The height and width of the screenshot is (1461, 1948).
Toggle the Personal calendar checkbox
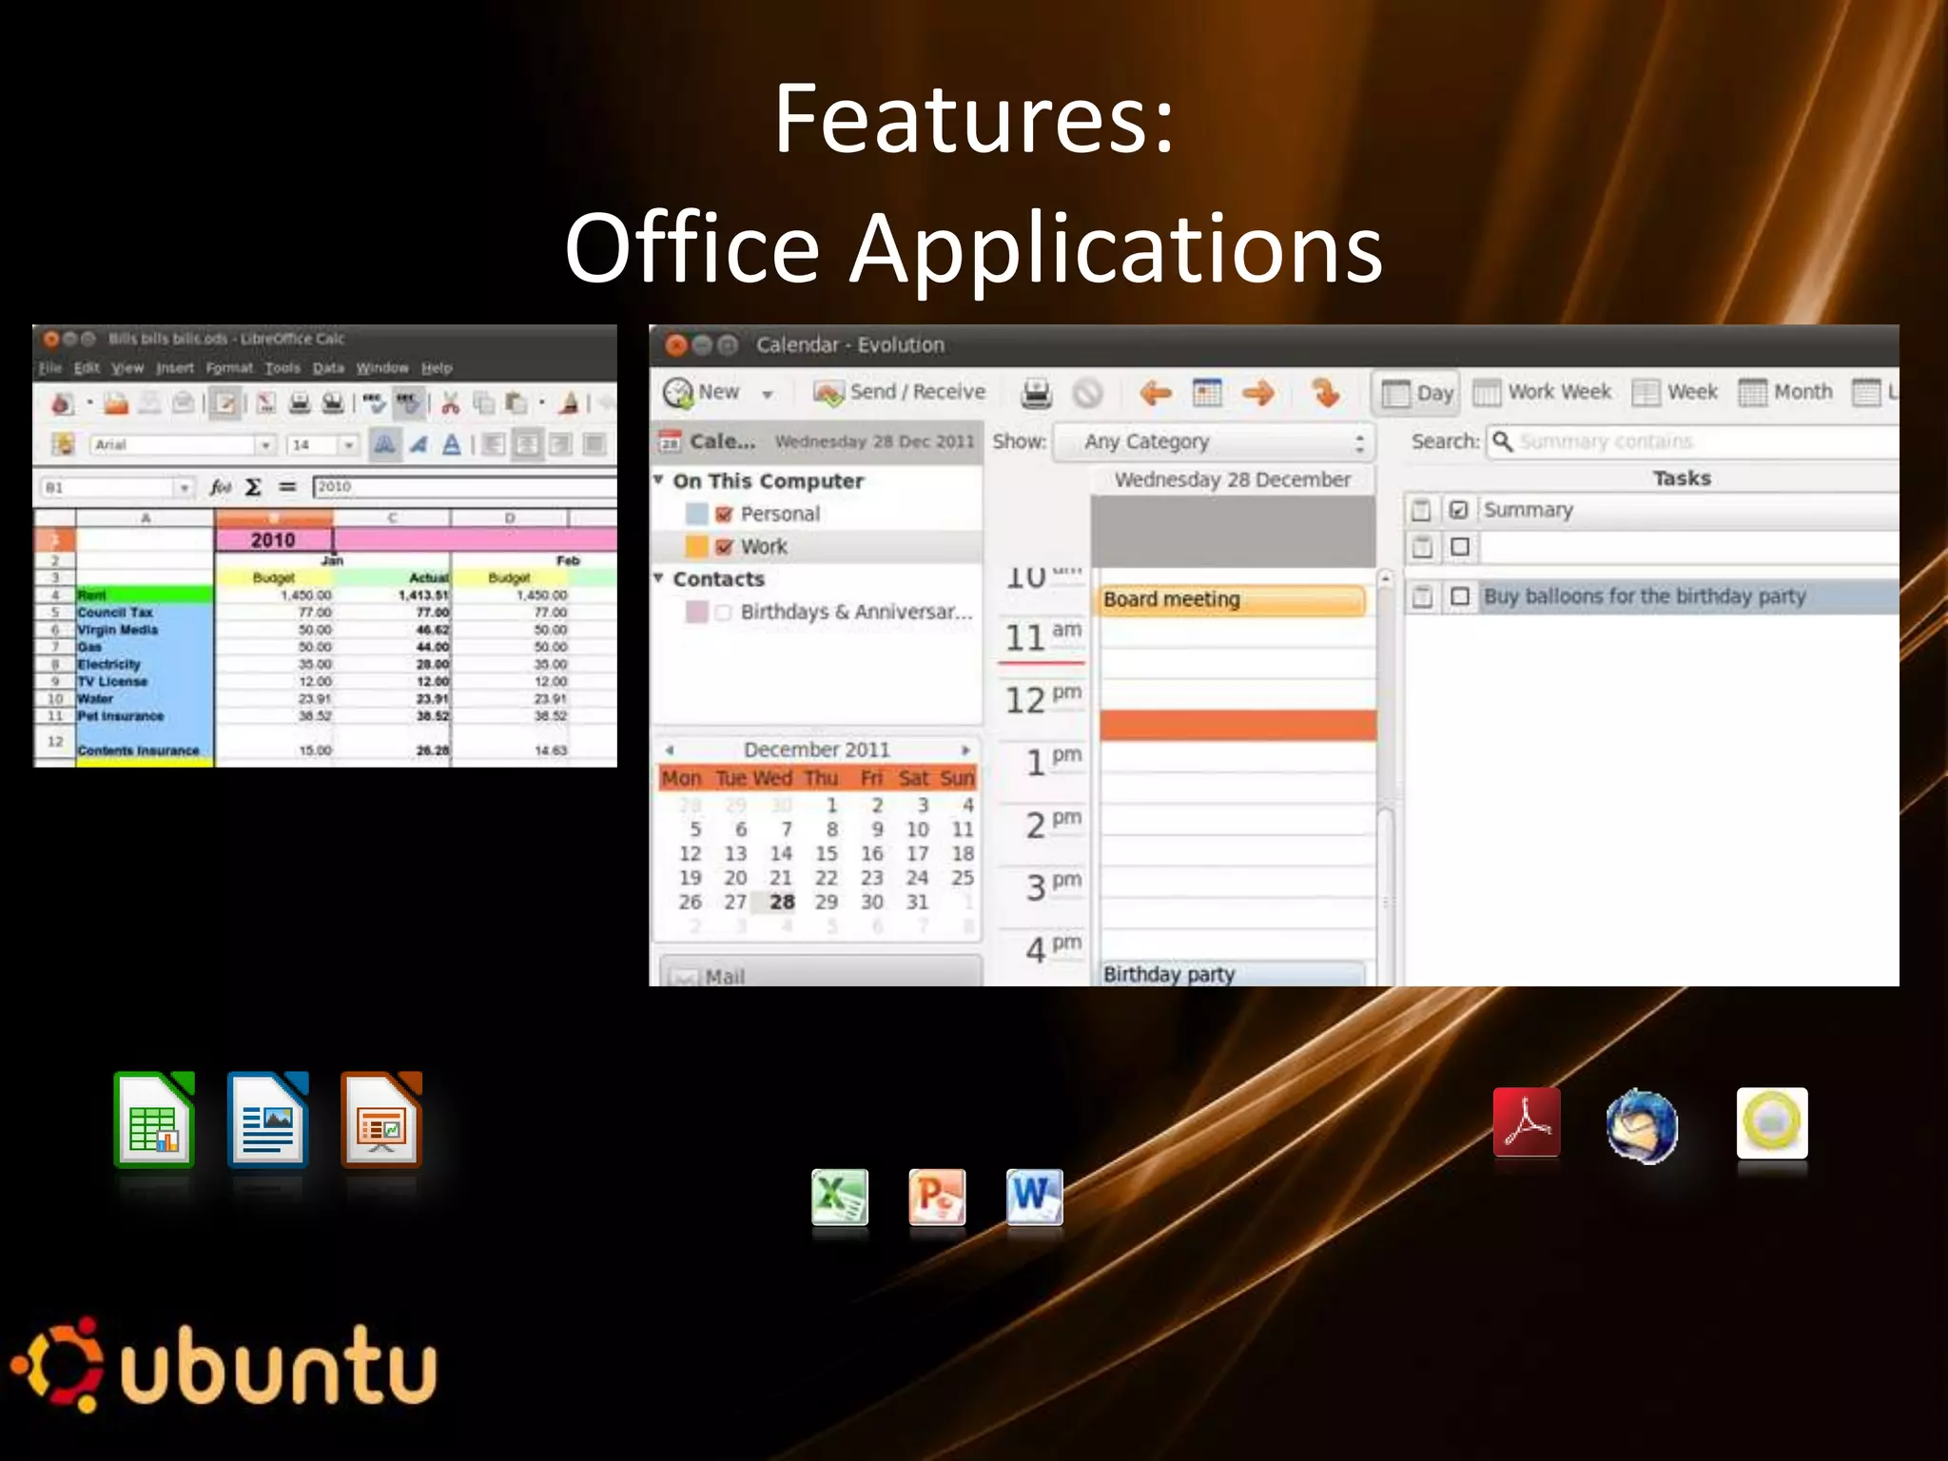point(724,515)
